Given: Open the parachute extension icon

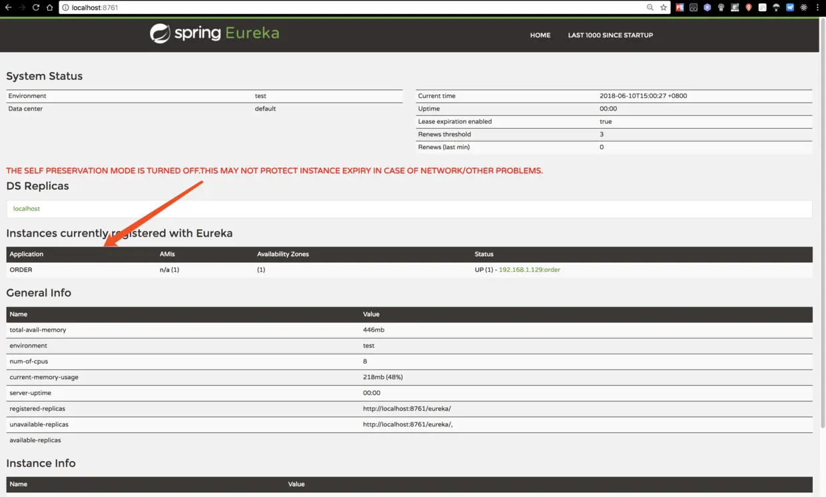Looking at the screenshot, I should [776, 7].
